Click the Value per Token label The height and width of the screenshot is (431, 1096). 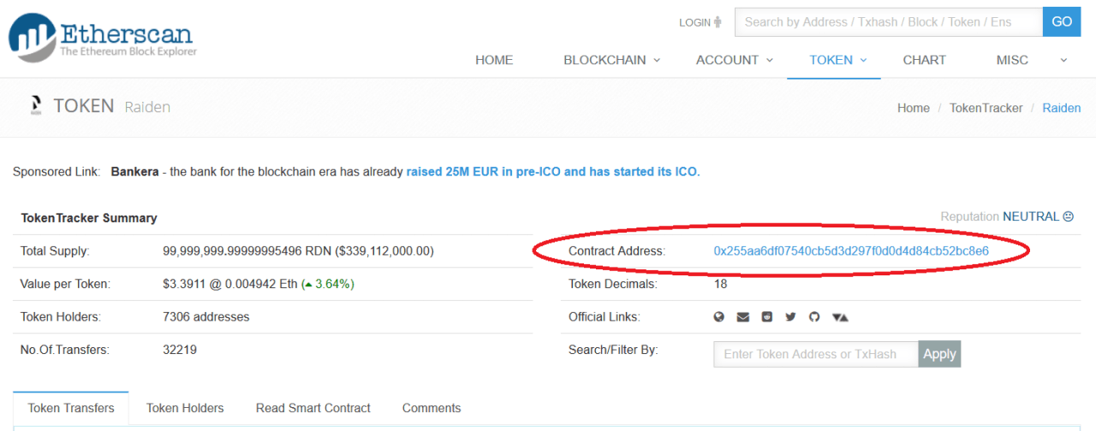pyautogui.click(x=65, y=283)
